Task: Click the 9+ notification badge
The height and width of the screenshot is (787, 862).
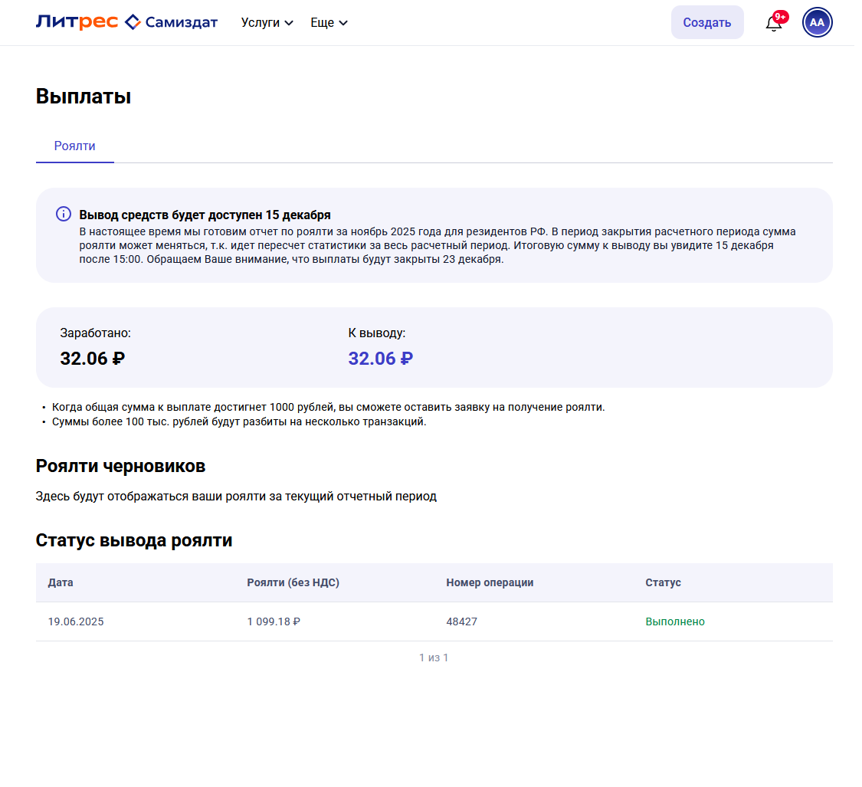Action: [781, 16]
